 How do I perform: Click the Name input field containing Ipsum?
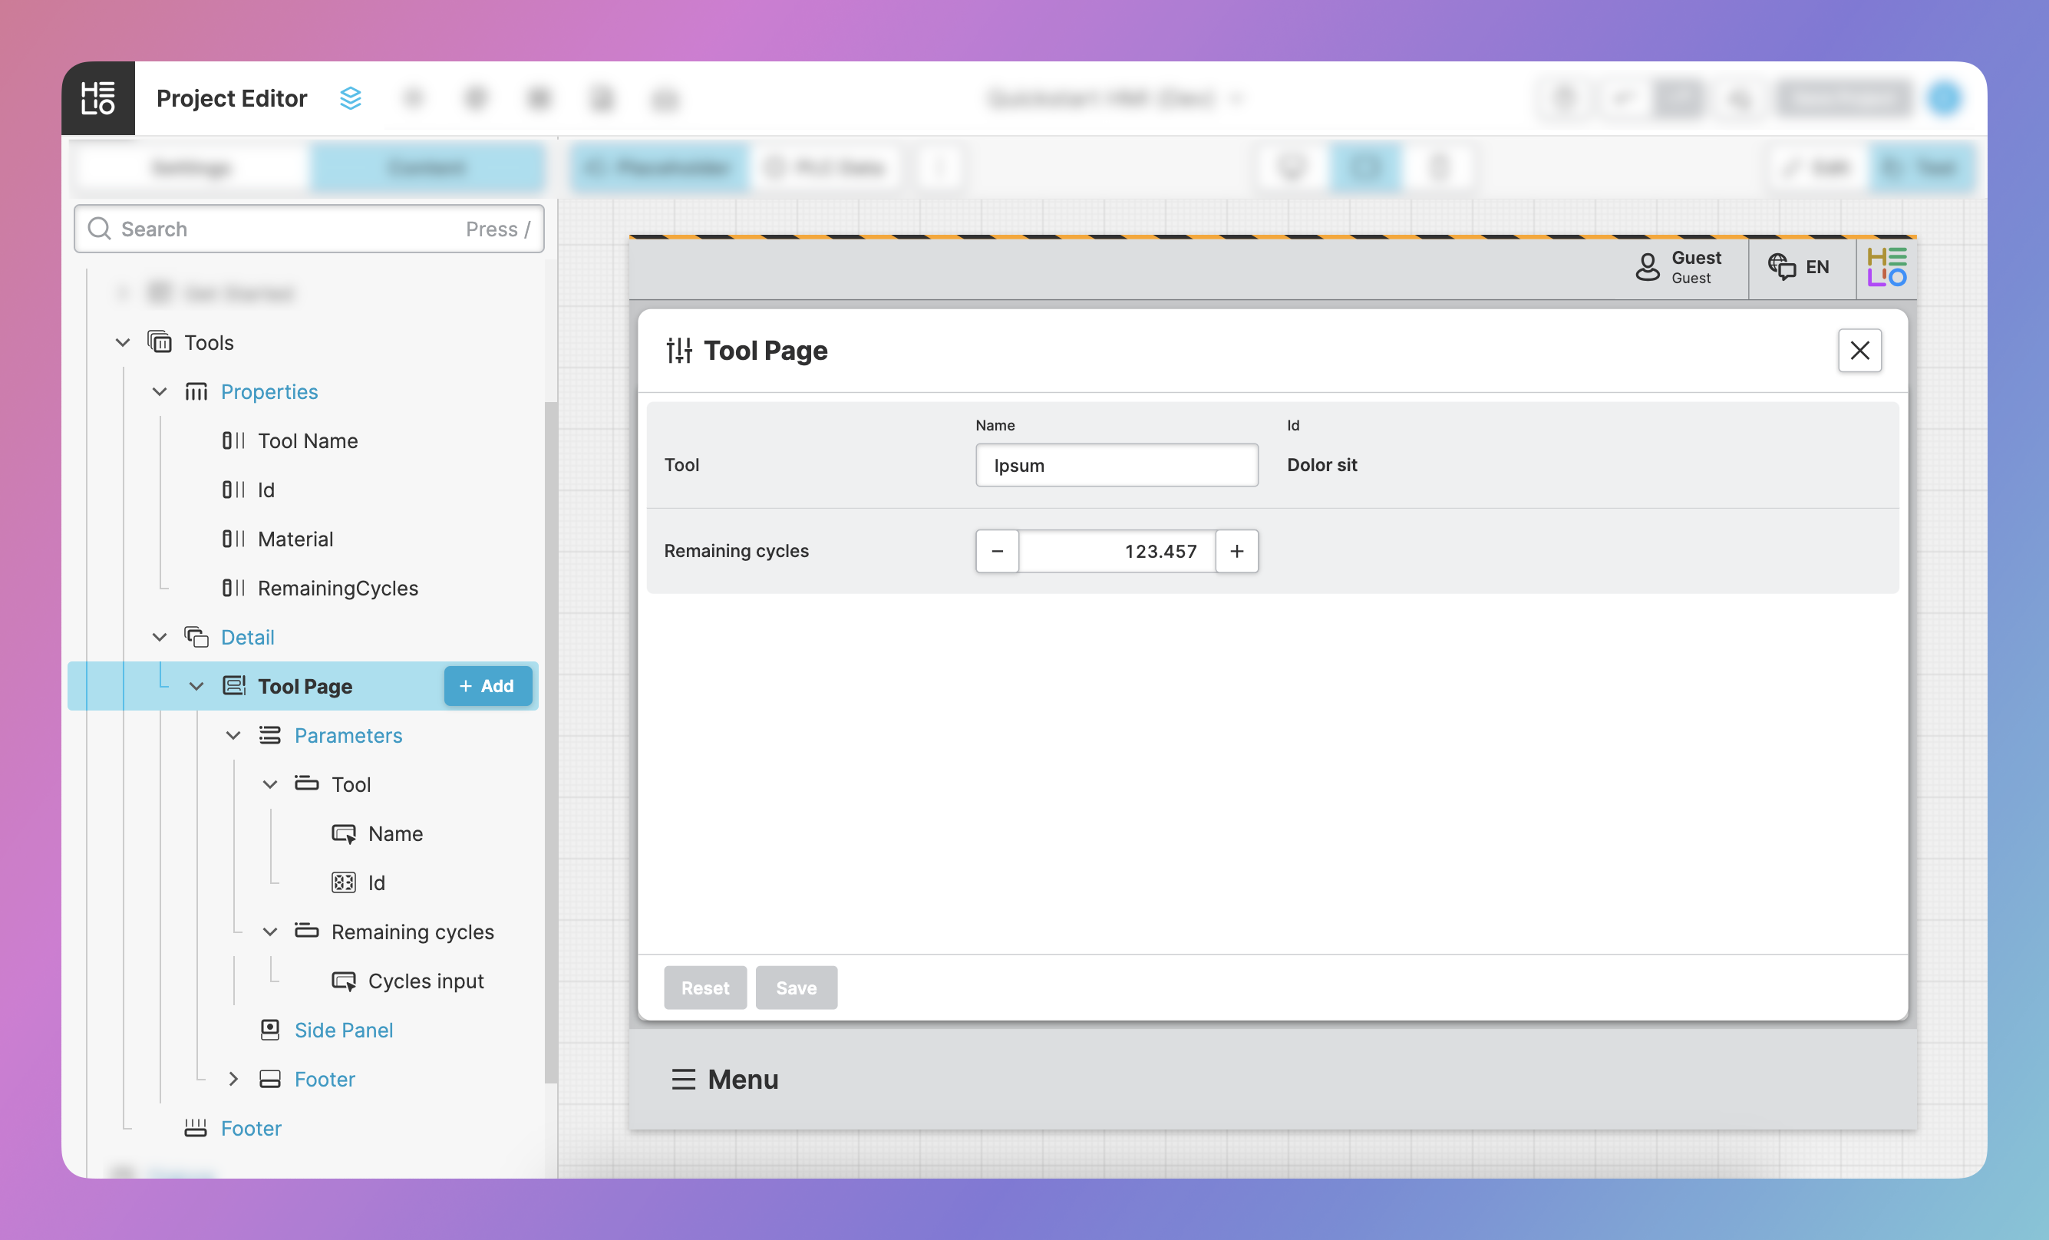[x=1116, y=465]
